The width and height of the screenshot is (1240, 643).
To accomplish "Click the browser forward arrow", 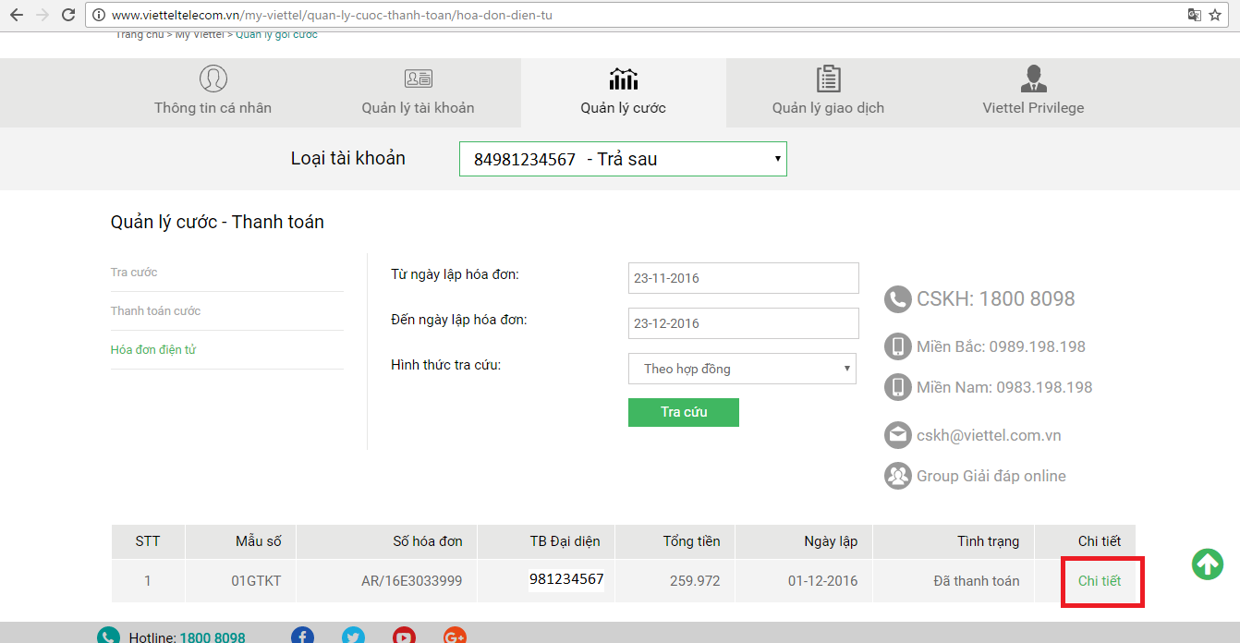I will 43,15.
